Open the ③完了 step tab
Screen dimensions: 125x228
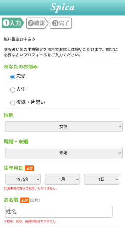[61, 23]
